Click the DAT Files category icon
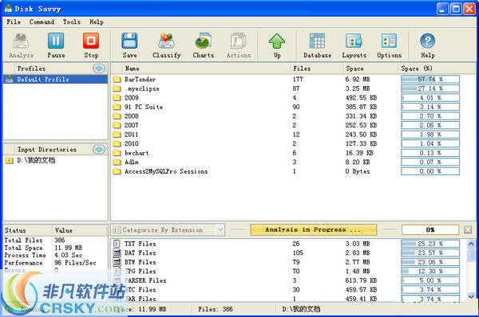The image size is (479, 317). click(117, 253)
